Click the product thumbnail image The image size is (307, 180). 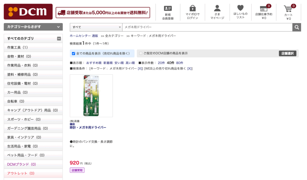91,96
